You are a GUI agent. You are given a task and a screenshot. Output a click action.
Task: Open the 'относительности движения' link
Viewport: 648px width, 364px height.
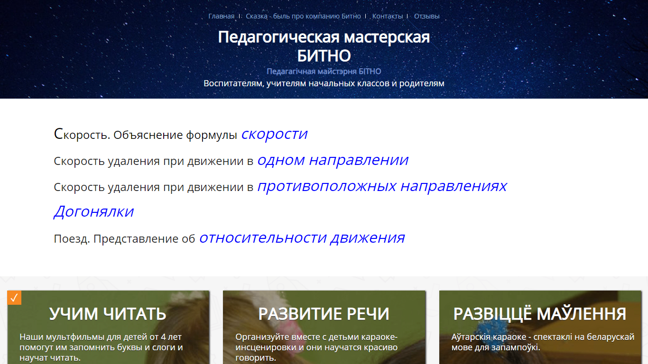pos(302,237)
